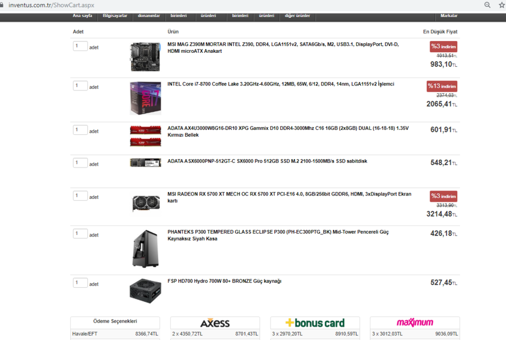The width and height of the screenshot is (506, 340).
Task: Select the maximum card logo
Action: 415,322
